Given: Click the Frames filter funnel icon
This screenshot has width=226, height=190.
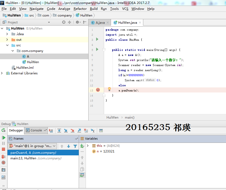Looking at the screenshot, I should pyautogui.click(x=75, y=146).
